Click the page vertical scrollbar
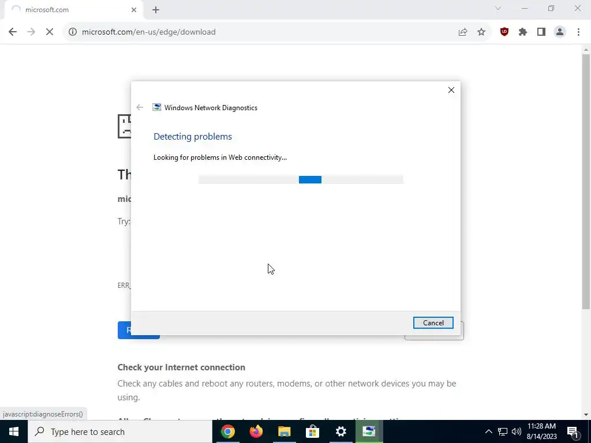591x443 pixels. 586,182
